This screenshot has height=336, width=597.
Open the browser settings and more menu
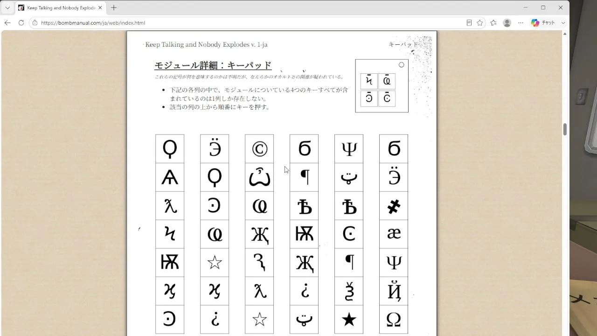[521, 23]
